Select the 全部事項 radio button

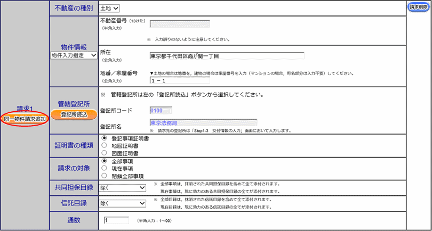click(x=104, y=161)
